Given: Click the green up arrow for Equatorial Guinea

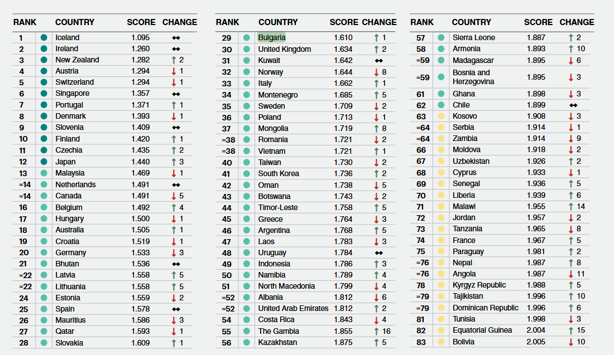Looking at the screenshot, I should (570, 330).
